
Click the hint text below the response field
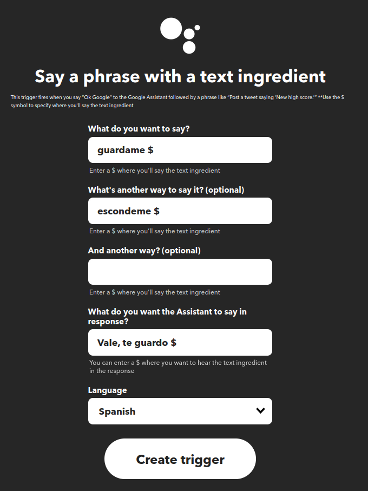pyautogui.click(x=178, y=367)
